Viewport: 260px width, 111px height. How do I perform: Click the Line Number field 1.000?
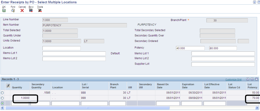coord(55,20)
